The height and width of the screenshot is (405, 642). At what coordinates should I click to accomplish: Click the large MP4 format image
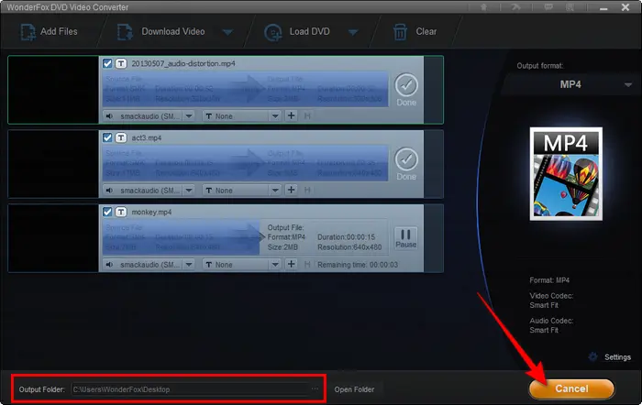(566, 174)
